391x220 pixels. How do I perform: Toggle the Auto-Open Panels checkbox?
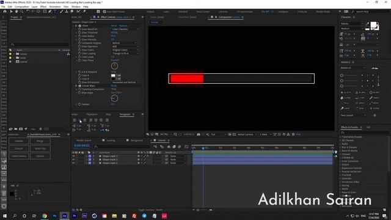pyautogui.click(x=104, y=12)
